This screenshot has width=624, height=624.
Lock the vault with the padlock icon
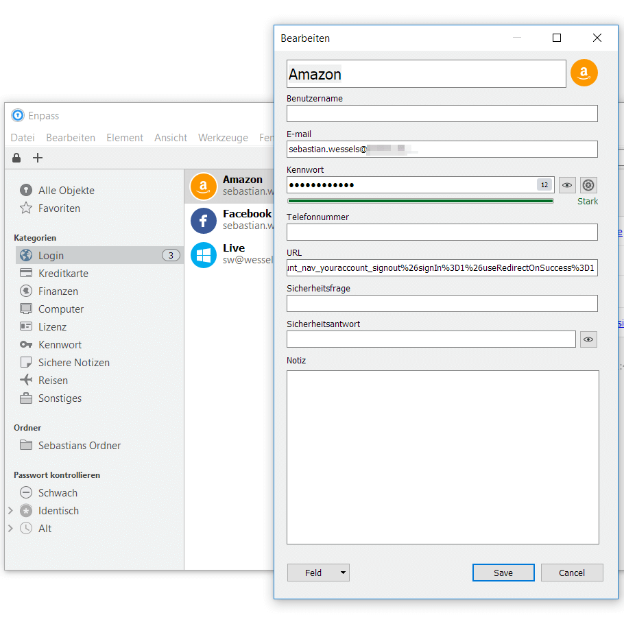tap(16, 158)
